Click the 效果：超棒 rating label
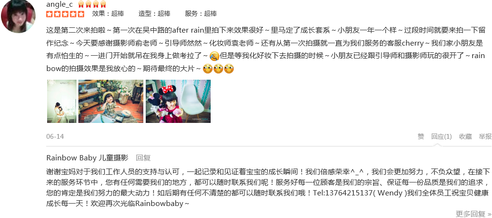The height and width of the screenshot is (218, 492). point(108,13)
